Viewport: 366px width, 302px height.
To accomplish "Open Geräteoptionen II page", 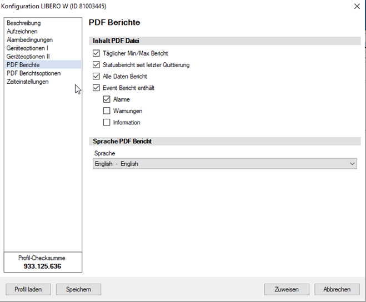I will pyautogui.click(x=28, y=57).
